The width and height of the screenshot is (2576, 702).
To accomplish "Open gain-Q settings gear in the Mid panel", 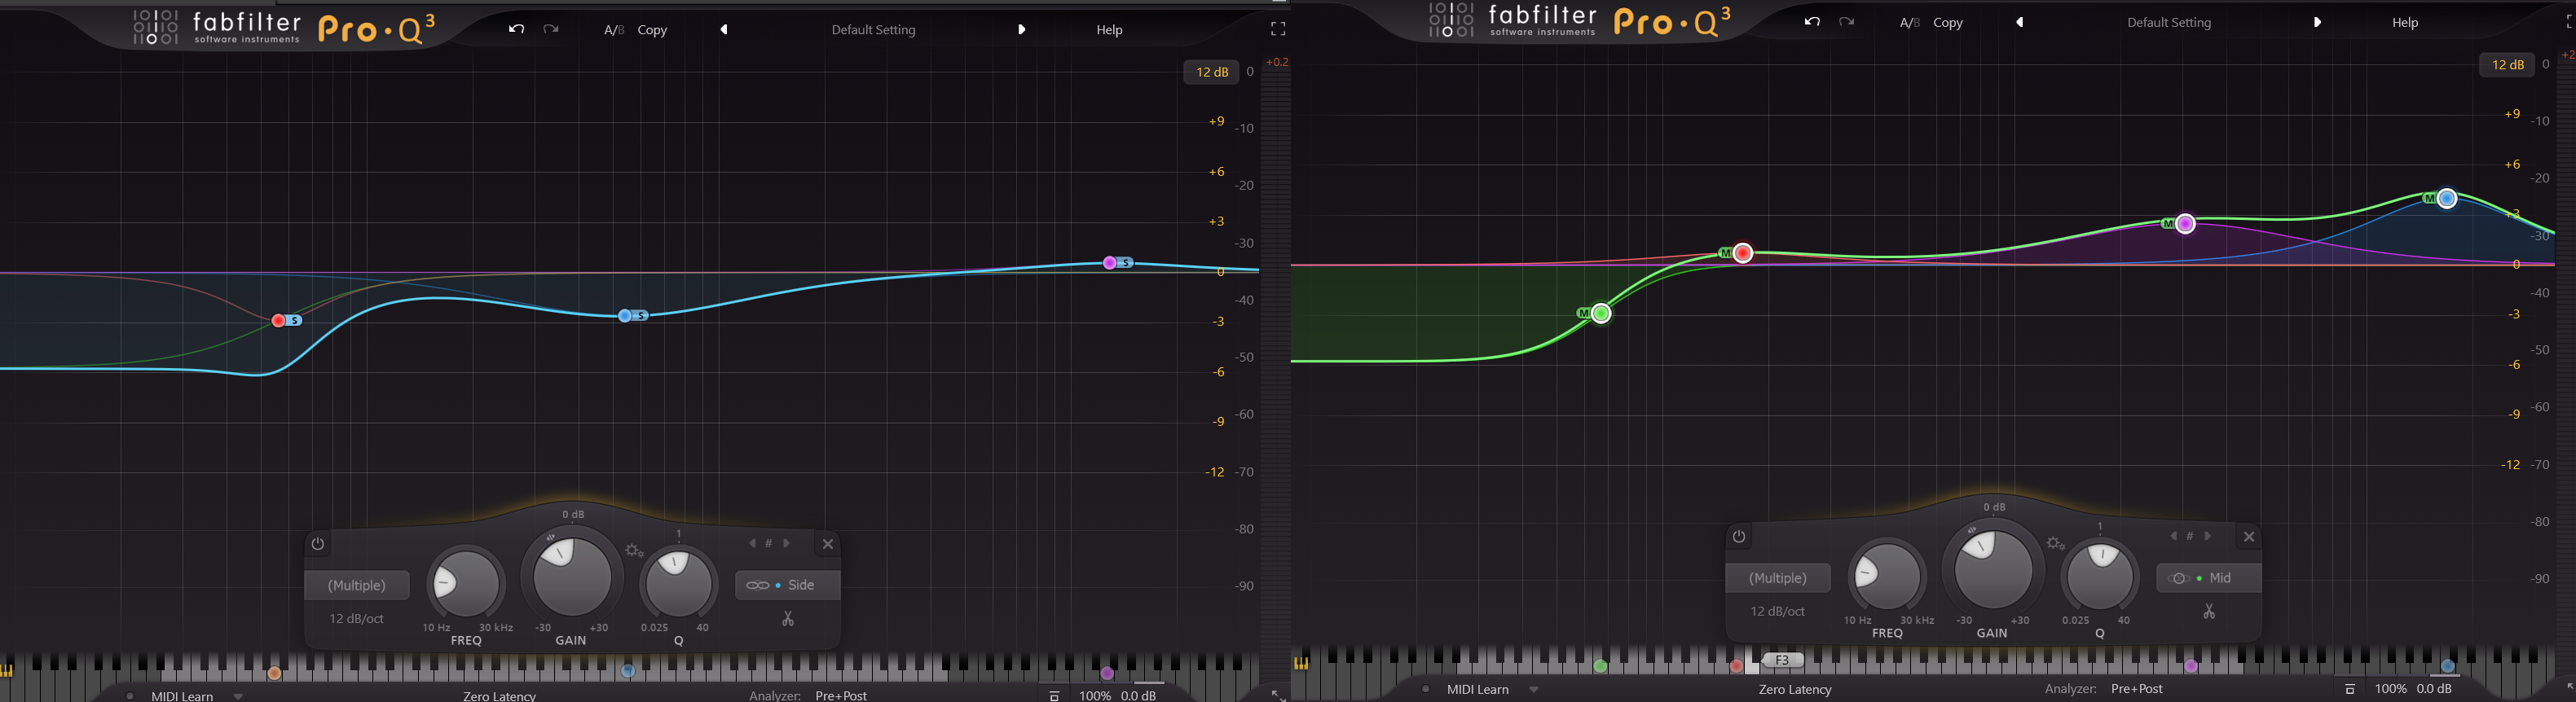I will (x=2055, y=544).
